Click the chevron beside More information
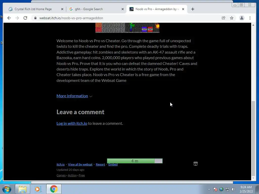Viewport: 259px width, 194px height. coord(91,96)
